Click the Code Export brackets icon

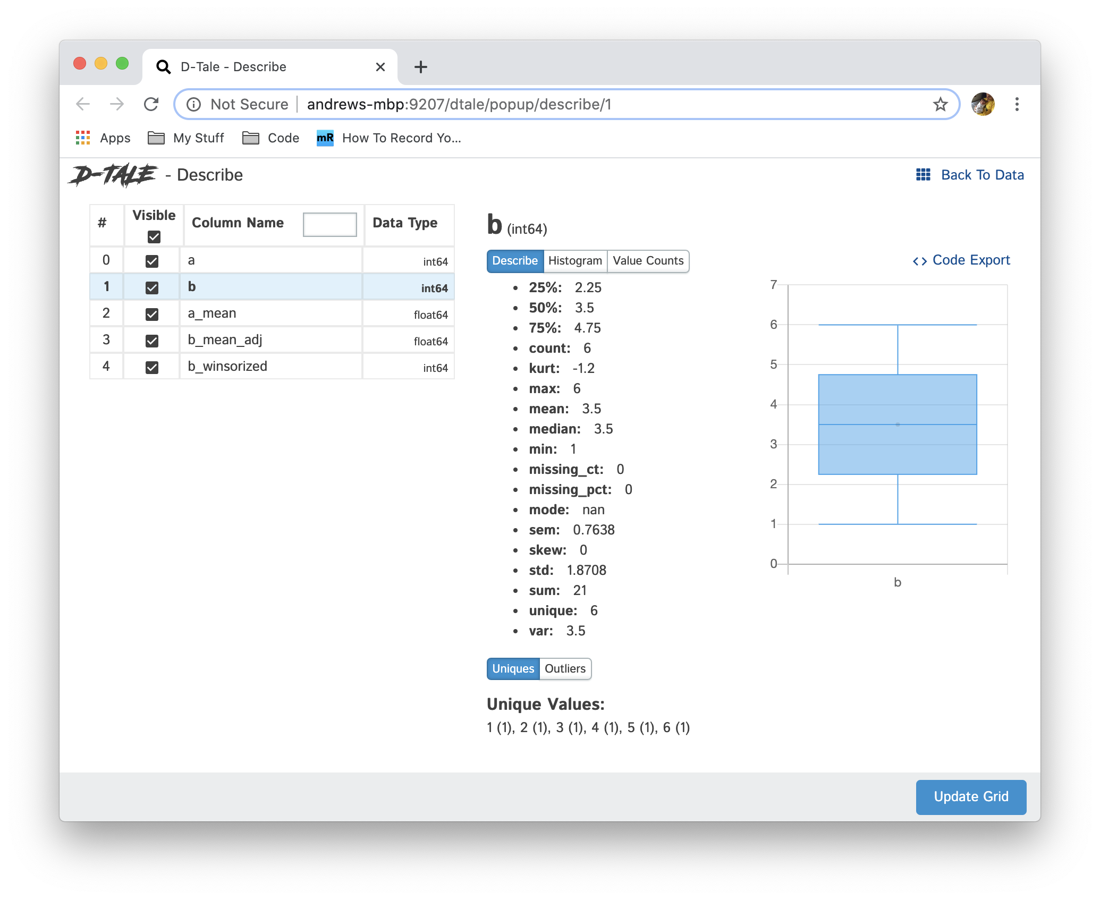pos(919,261)
